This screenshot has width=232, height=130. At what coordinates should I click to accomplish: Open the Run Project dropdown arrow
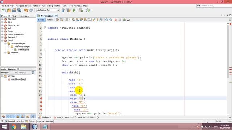77,10
